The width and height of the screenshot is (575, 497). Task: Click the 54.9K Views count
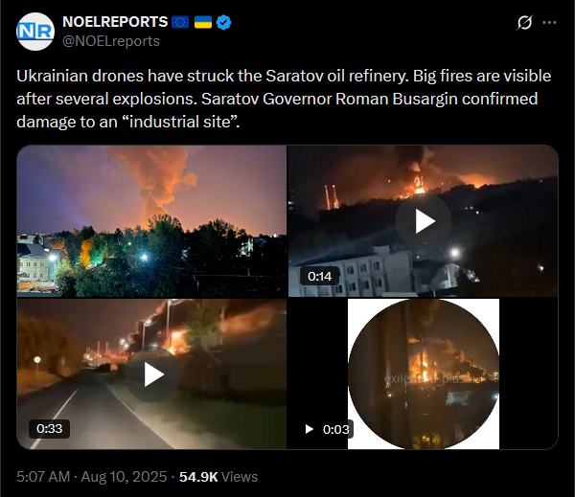click(218, 477)
